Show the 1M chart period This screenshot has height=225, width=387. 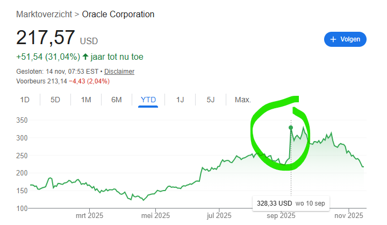tap(86, 100)
